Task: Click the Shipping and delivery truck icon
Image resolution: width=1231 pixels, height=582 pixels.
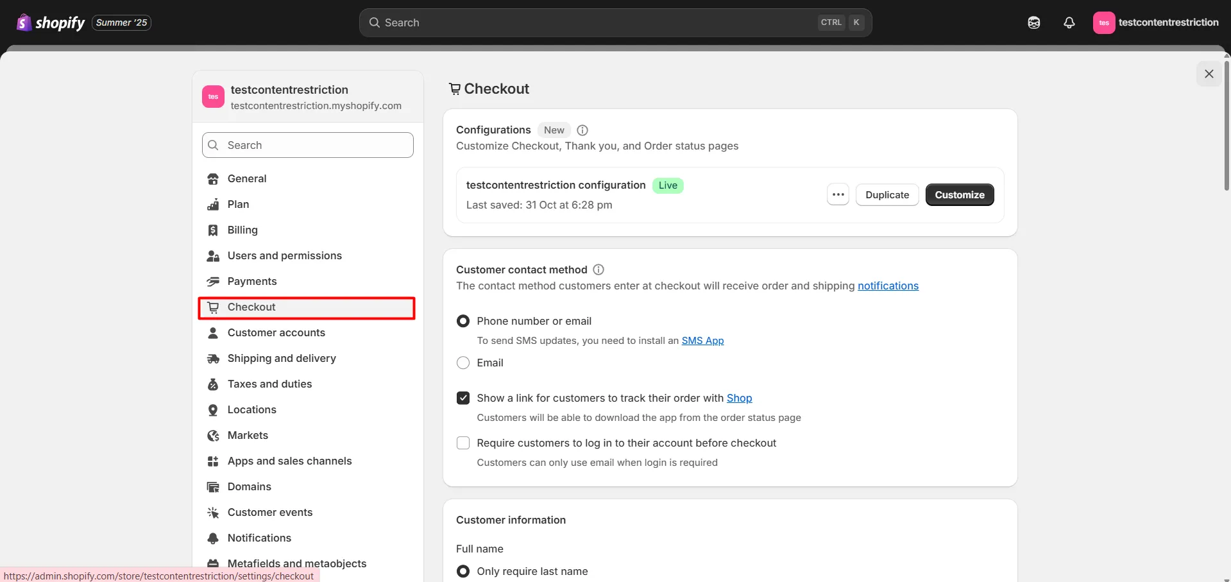Action: 213,359
